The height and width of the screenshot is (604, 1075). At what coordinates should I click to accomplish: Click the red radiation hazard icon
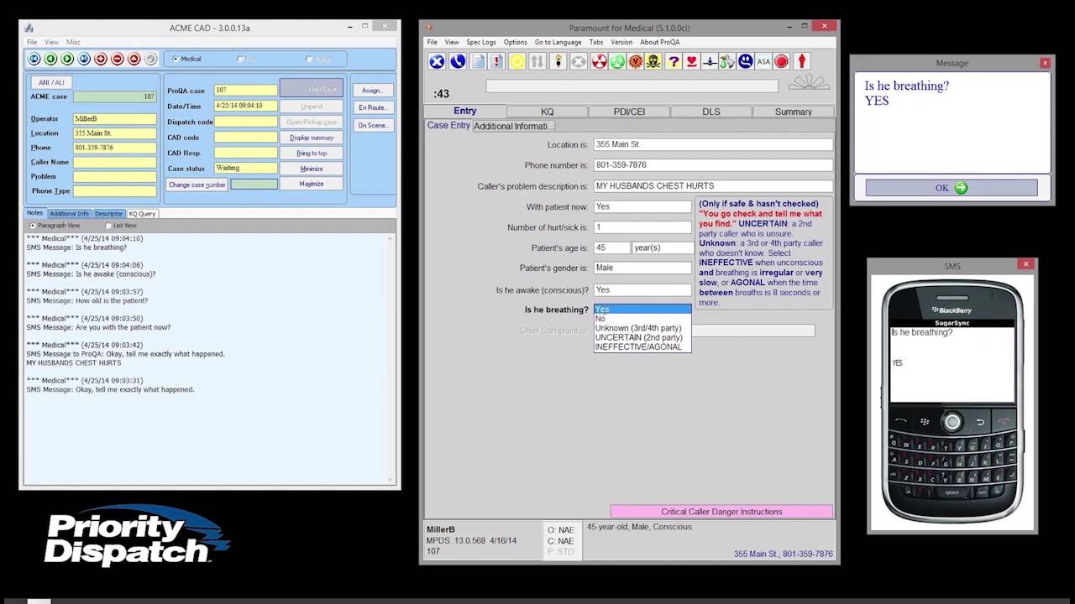click(x=599, y=61)
